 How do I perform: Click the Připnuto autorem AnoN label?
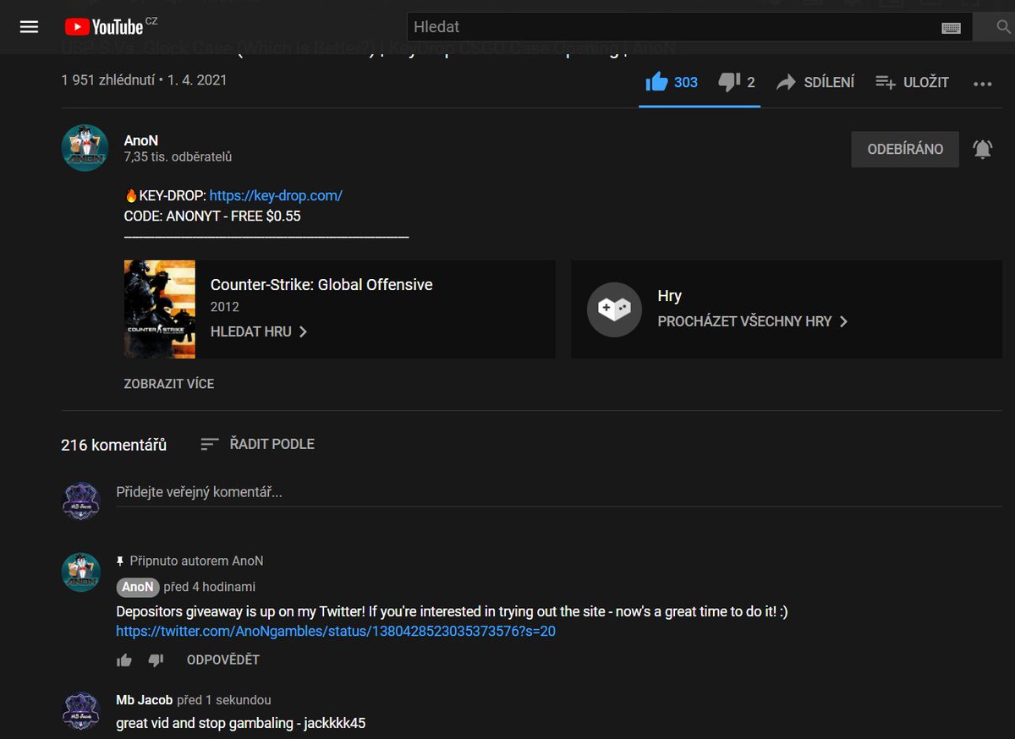(196, 561)
